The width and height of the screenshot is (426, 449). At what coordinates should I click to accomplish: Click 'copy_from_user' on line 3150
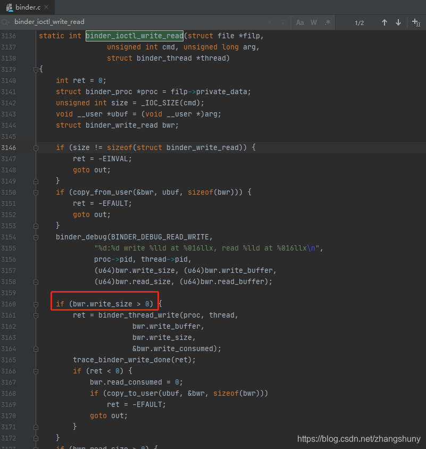click(x=103, y=192)
